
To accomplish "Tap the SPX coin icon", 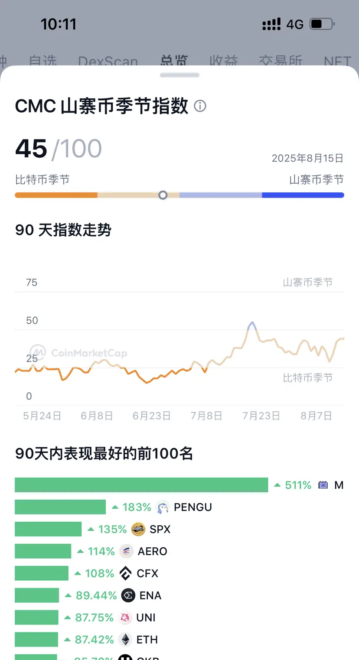I will (138, 529).
